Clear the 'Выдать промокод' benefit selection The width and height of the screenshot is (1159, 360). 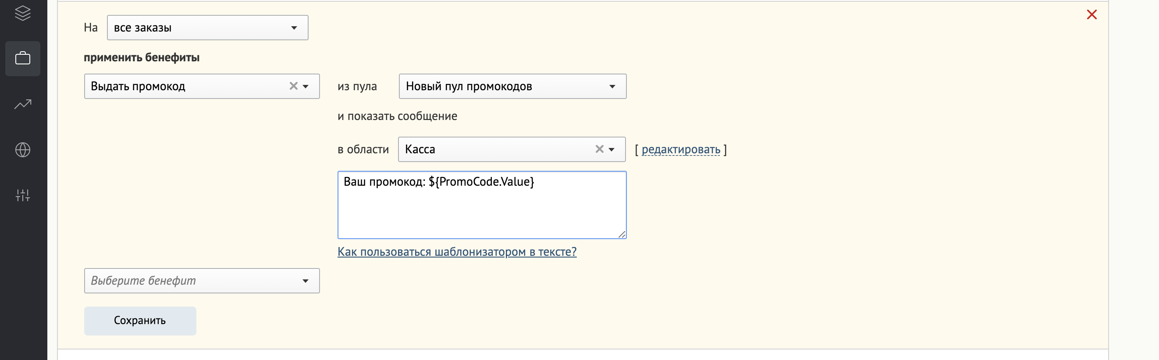[293, 86]
